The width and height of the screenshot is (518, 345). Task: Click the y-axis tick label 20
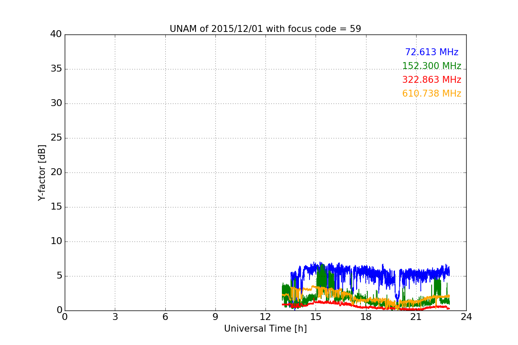56,172
